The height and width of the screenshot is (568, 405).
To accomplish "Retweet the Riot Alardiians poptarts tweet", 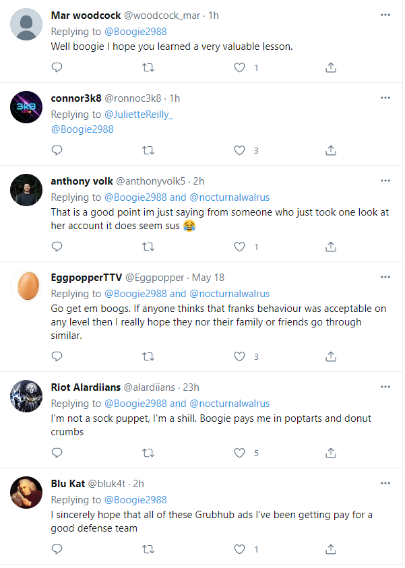I will coord(148,453).
